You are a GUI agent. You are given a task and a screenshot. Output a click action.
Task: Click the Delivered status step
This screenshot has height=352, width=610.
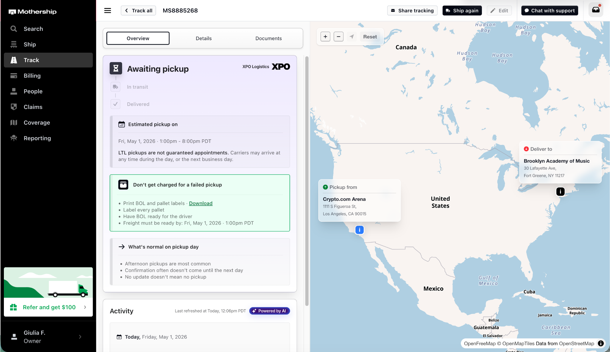(138, 104)
